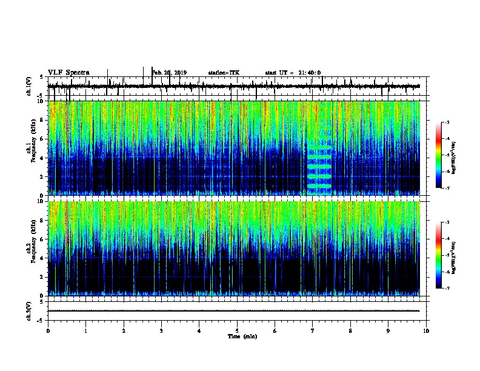
Task: Click time tick label "2" on the x-axis
Action: (x=124, y=331)
